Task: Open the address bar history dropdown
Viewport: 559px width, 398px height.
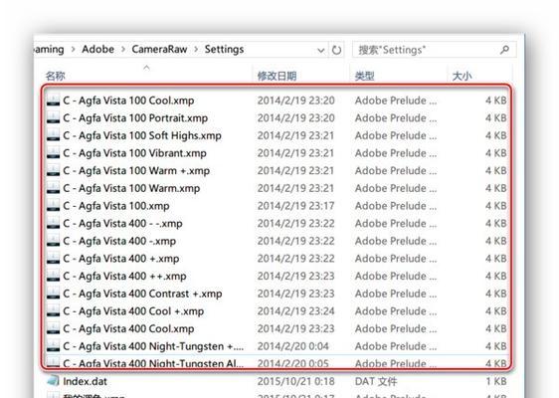Action: click(x=321, y=51)
